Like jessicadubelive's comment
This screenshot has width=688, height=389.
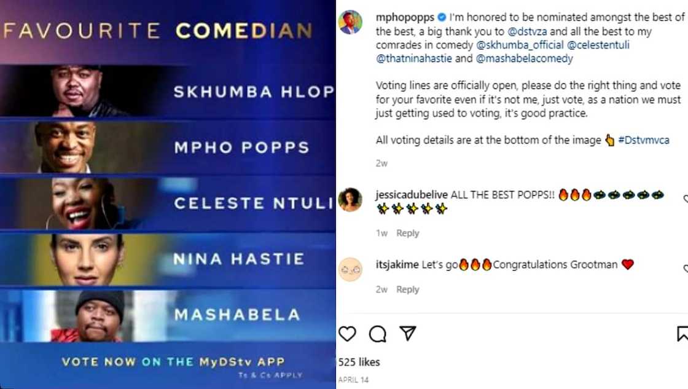point(686,199)
